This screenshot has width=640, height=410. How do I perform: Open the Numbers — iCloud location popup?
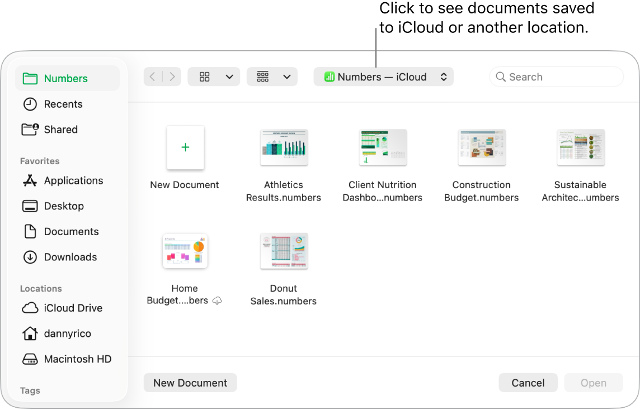(383, 77)
